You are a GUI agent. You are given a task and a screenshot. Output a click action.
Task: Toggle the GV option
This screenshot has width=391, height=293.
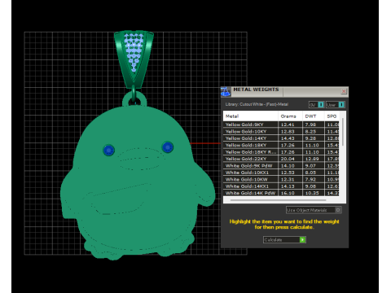coord(316,105)
